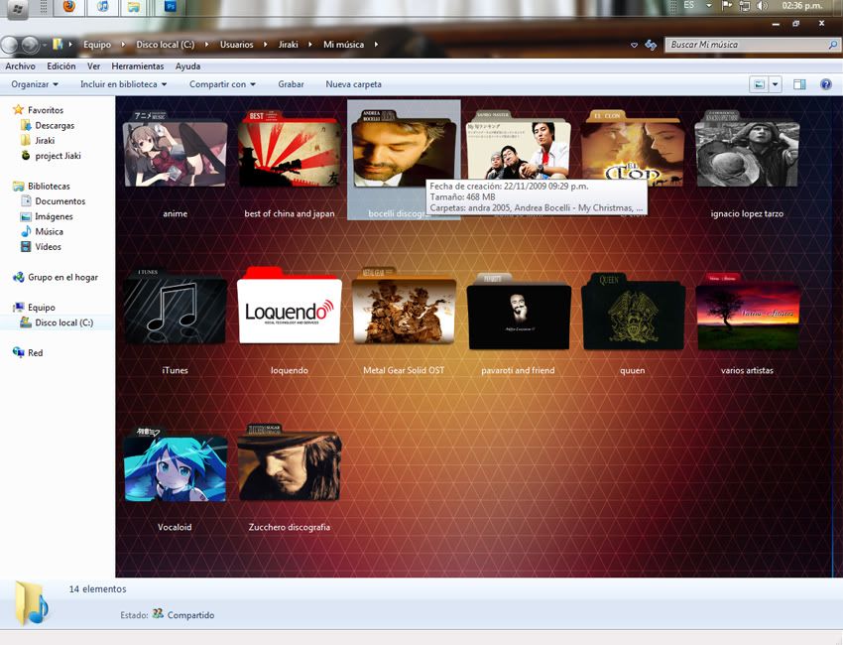This screenshot has height=645, width=843.
Task: Open Jiraki folder in sidebar
Action: (45, 140)
